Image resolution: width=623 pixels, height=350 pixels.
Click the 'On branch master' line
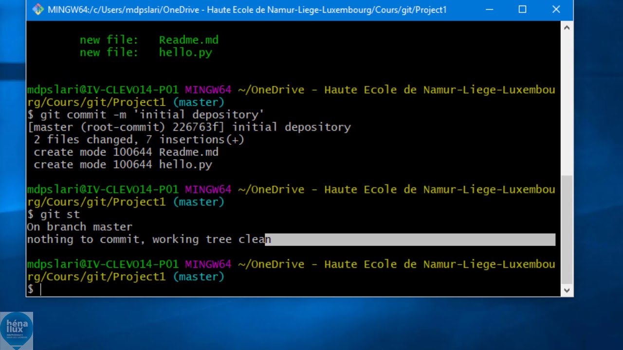tap(80, 227)
